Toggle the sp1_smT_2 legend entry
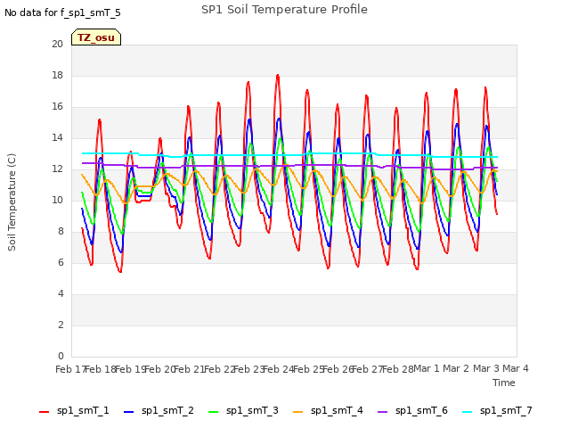 click(159, 411)
